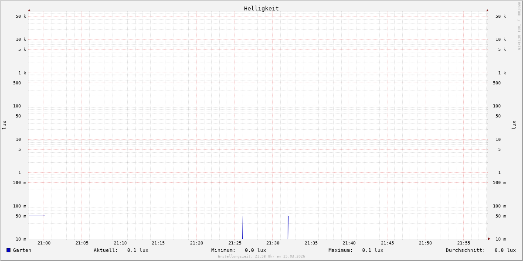523x261 pixels.
Task: Select the 21:20 time axis label
Action: click(197, 243)
